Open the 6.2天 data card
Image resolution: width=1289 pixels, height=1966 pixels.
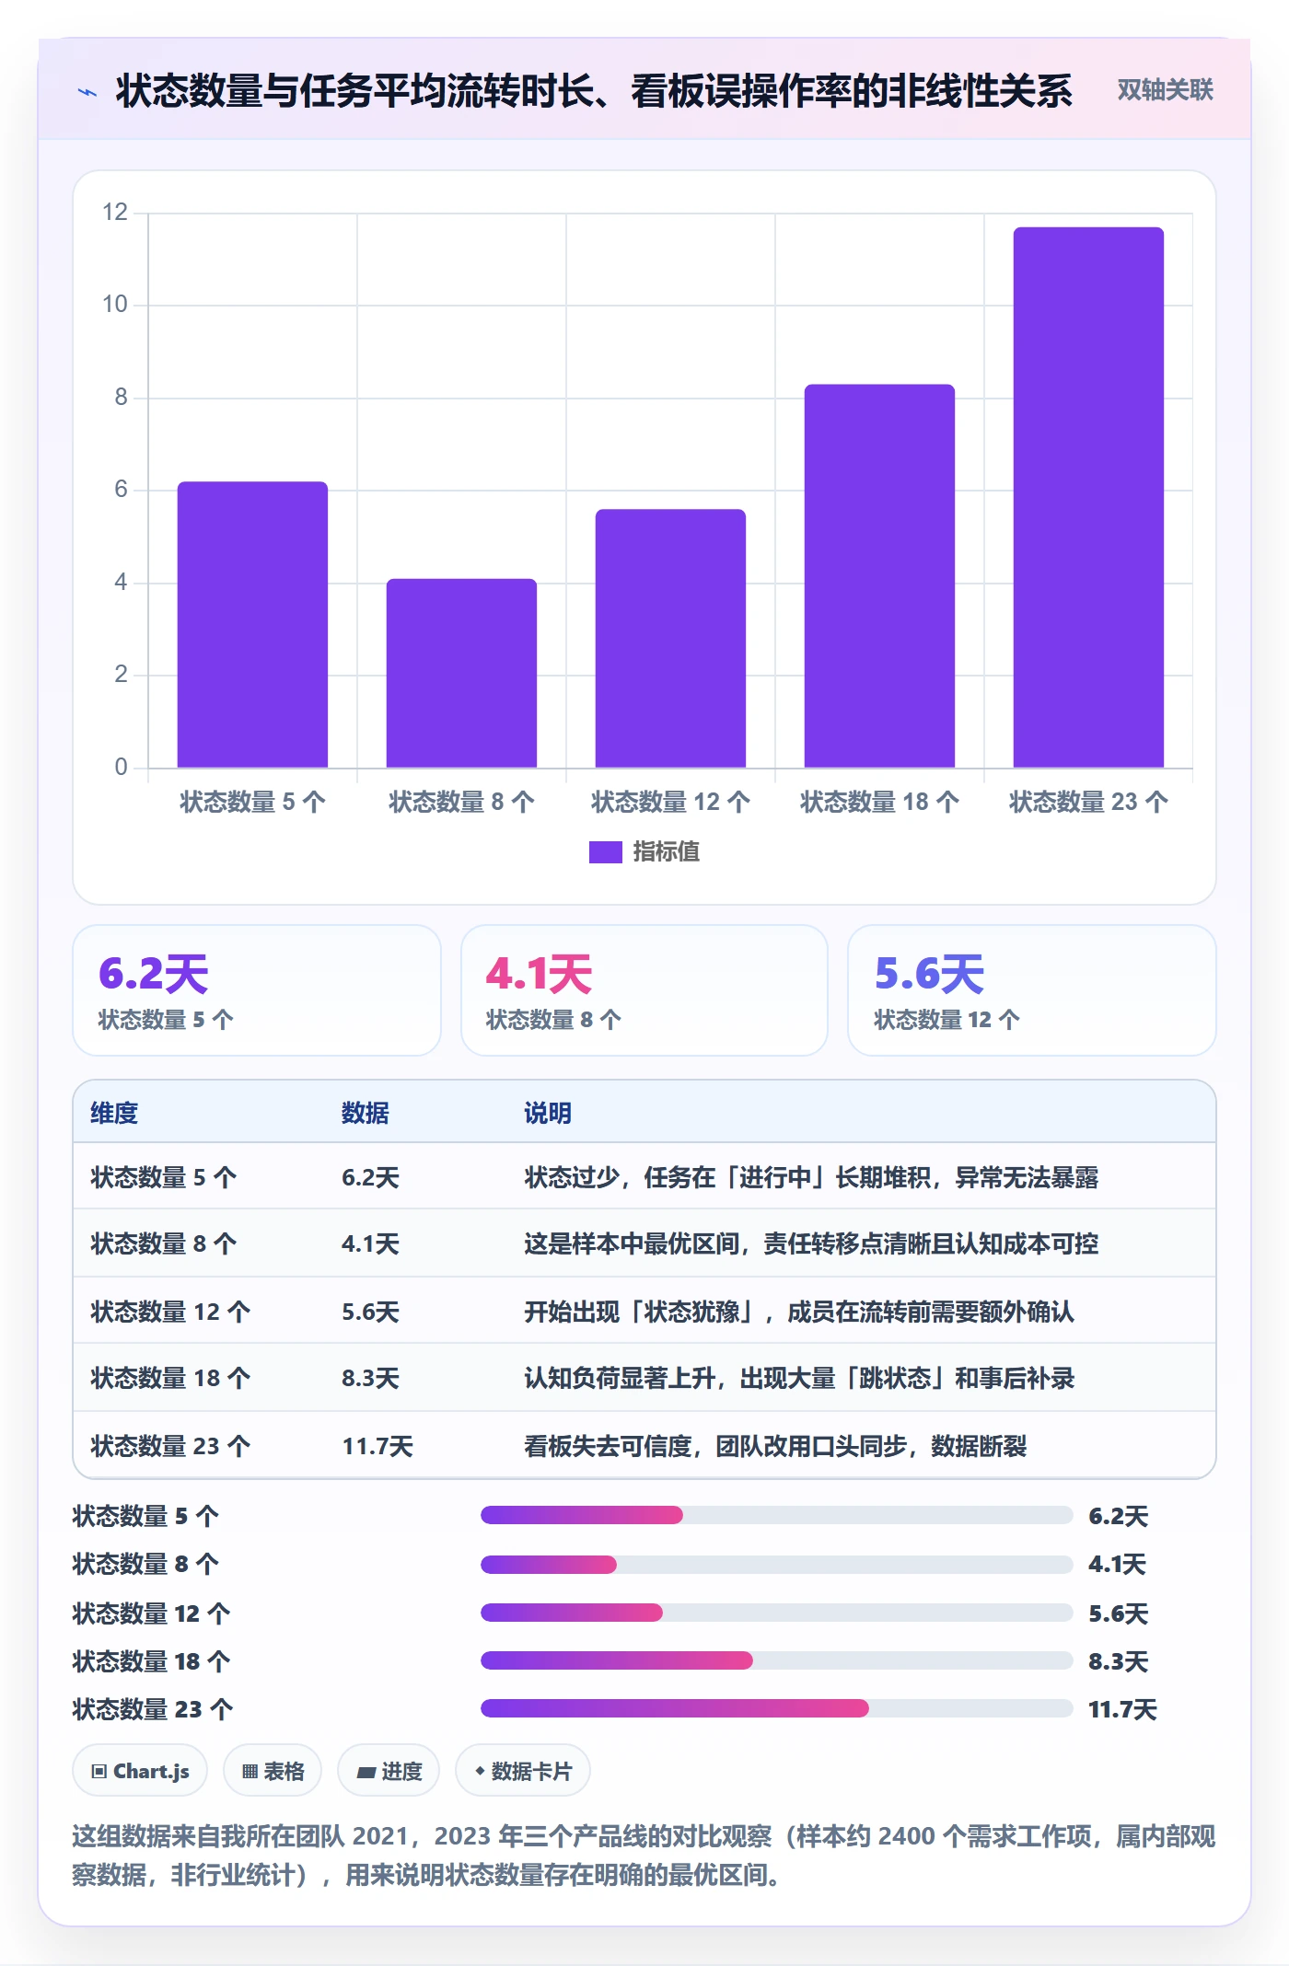pyautogui.click(x=257, y=990)
